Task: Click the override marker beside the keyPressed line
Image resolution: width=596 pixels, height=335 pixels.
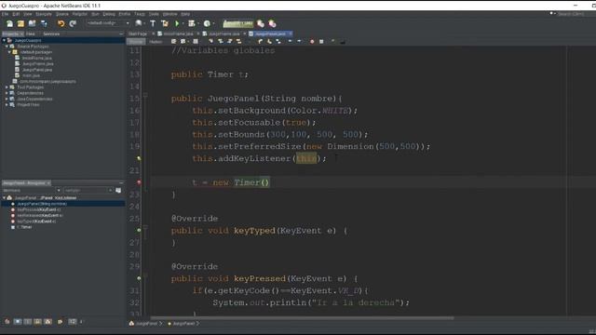Action: [139, 278]
